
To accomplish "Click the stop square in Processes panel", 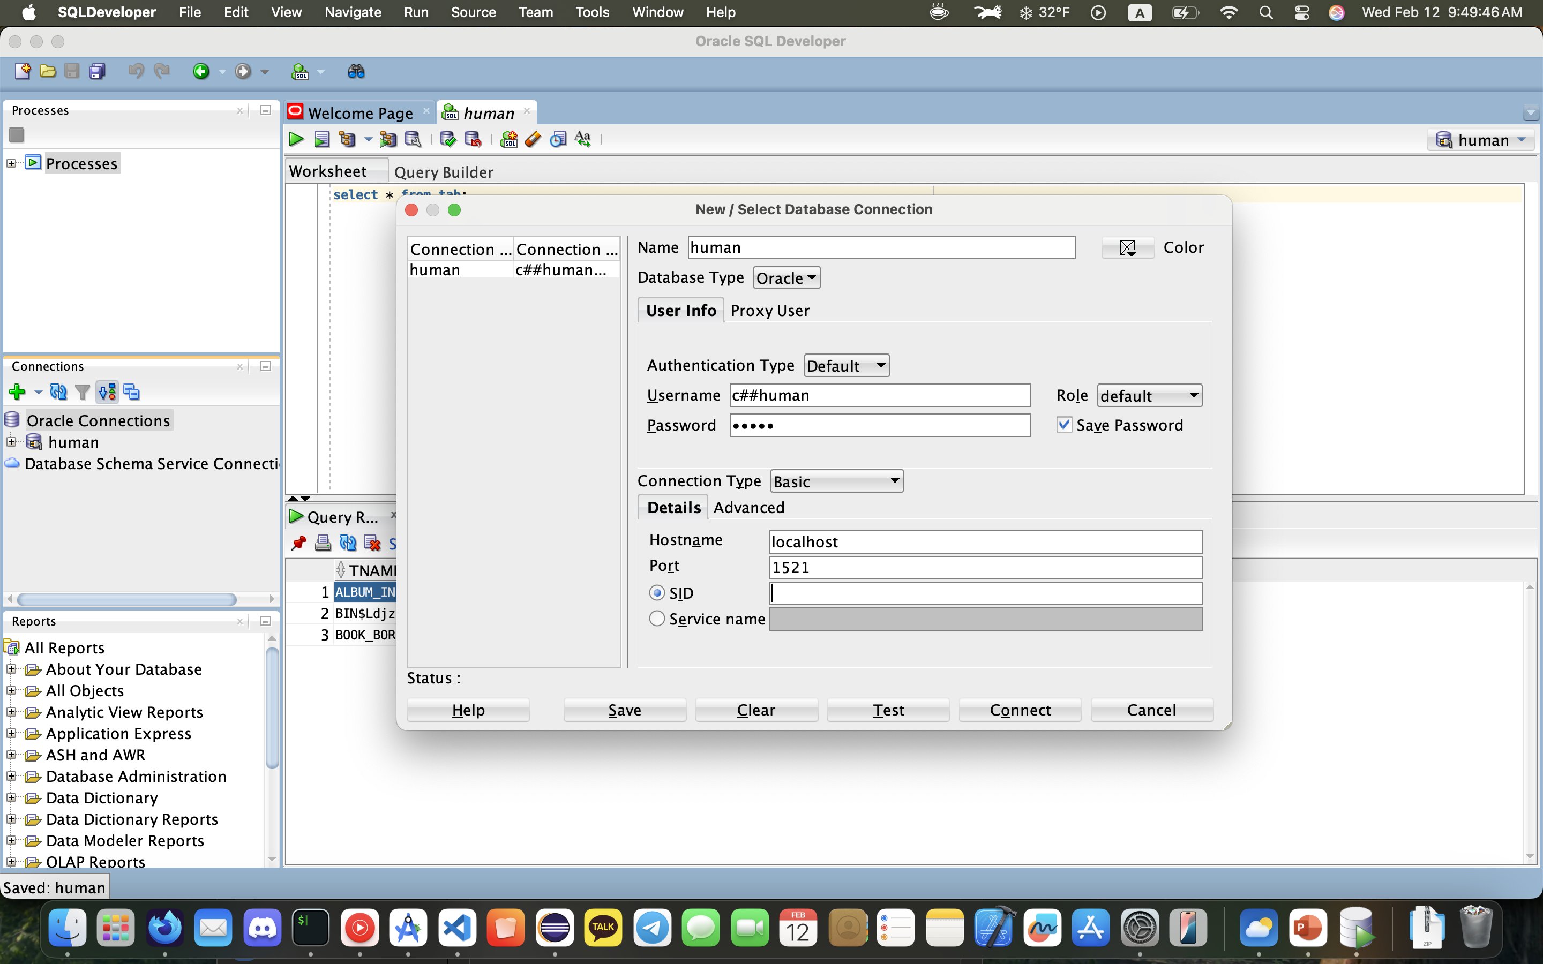I will tap(17, 135).
